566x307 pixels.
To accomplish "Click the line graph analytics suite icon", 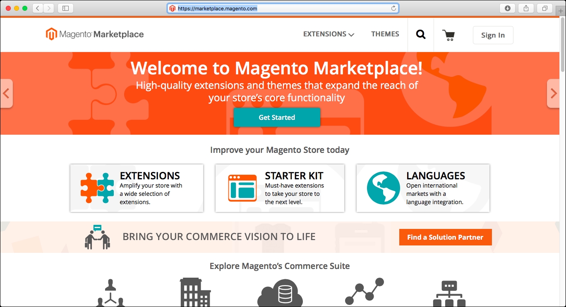I will (365, 292).
